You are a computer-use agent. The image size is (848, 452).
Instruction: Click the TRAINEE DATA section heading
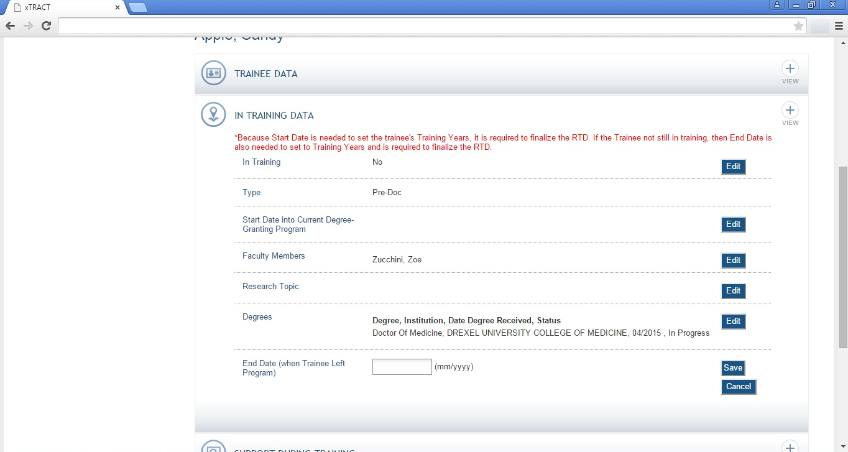click(266, 73)
